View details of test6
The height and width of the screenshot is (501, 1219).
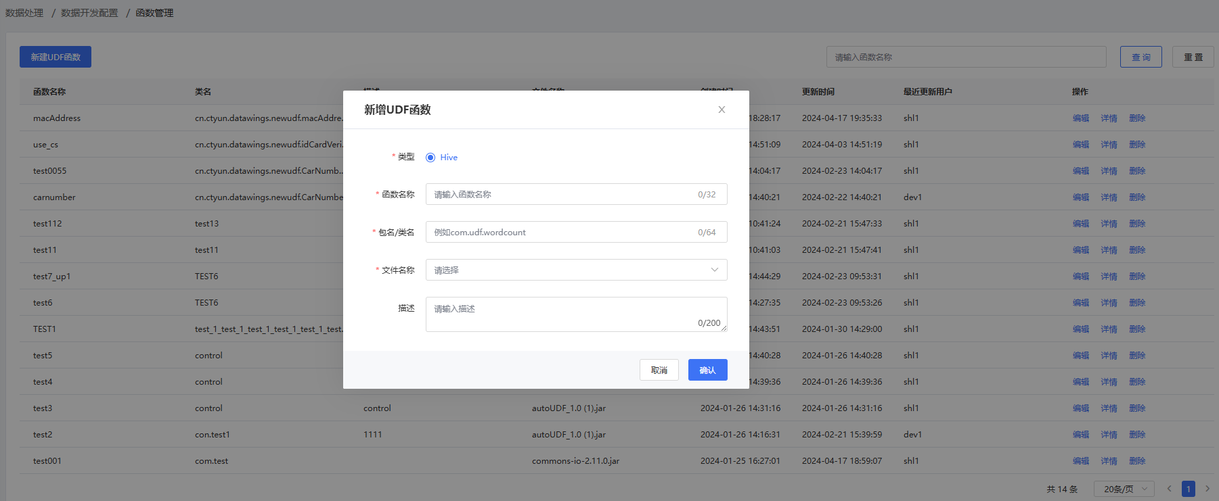(1109, 303)
